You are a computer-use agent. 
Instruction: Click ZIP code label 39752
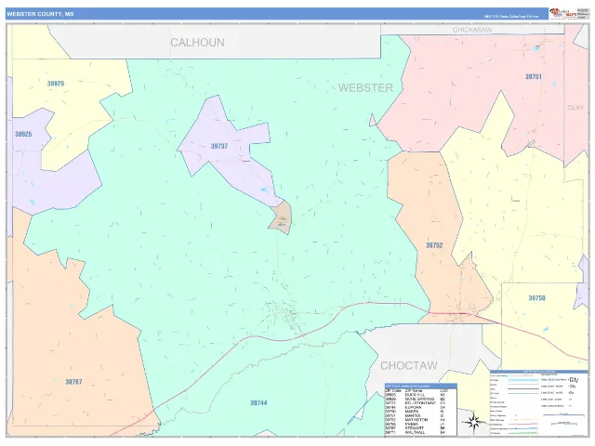pos(434,245)
